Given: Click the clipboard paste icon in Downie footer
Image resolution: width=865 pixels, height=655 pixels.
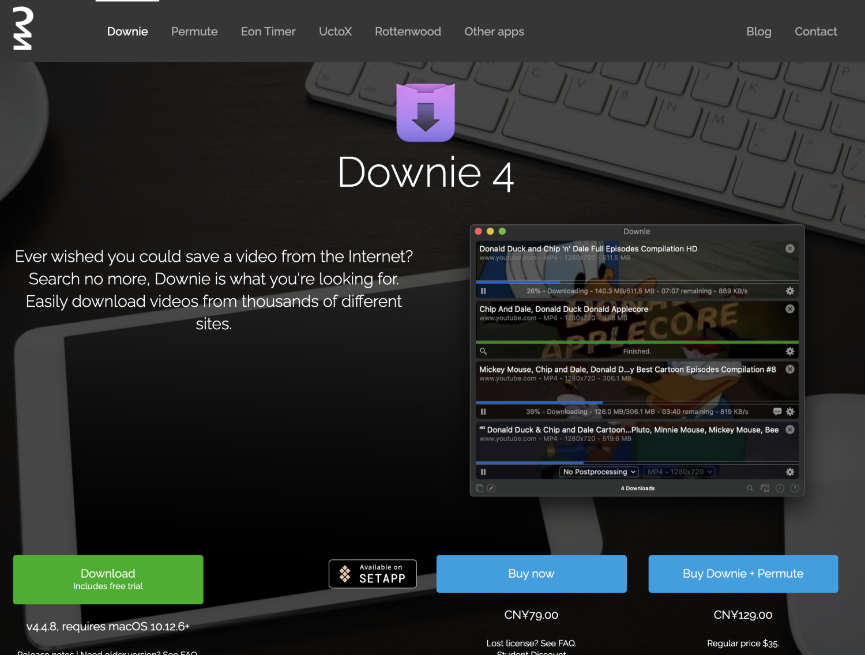Looking at the screenshot, I should pyautogui.click(x=480, y=488).
